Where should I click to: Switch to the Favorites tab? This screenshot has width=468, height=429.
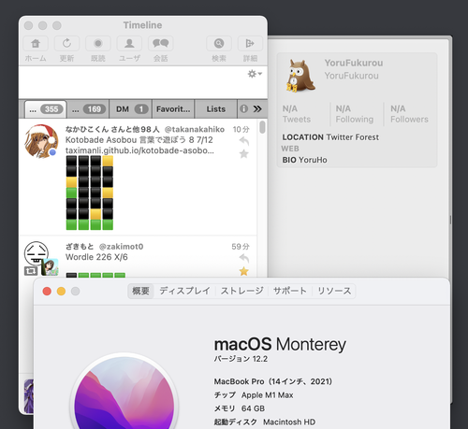[x=173, y=109]
